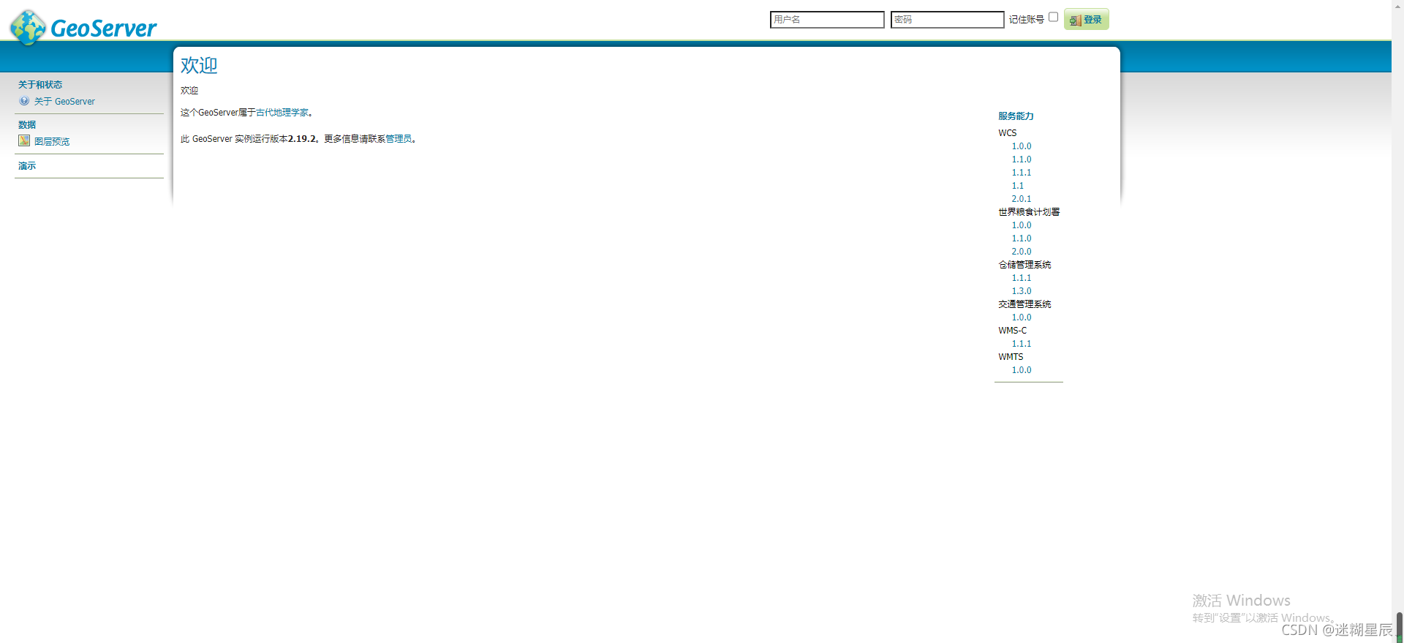Follow the 管理员 administrator link

tap(399, 139)
